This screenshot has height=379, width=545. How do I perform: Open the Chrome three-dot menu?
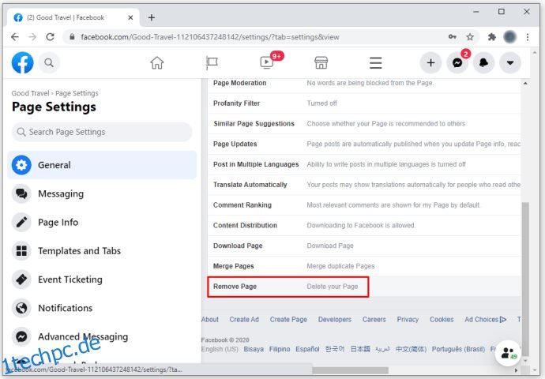coord(528,37)
